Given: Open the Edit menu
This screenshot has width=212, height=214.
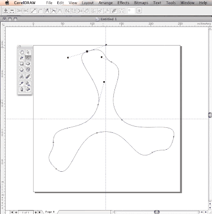Looking at the screenshot, I should point(60,3).
